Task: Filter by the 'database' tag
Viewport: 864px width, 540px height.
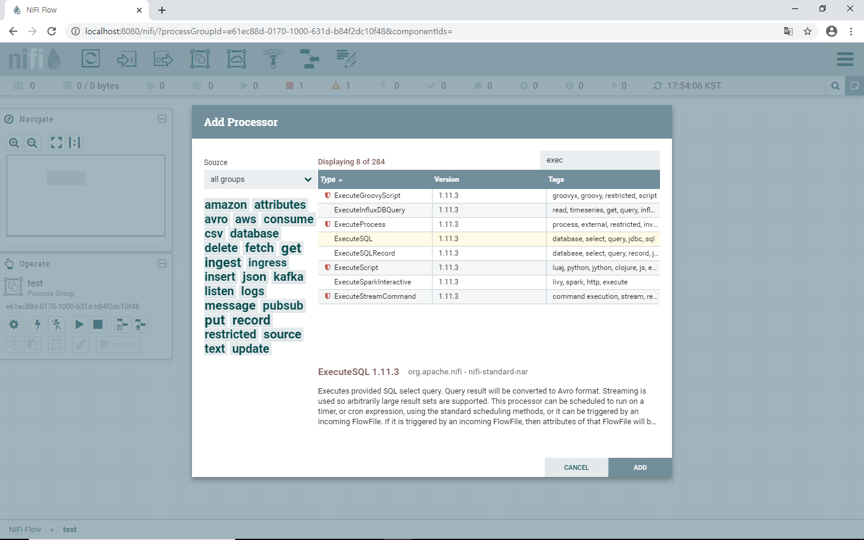Action: 254,233
